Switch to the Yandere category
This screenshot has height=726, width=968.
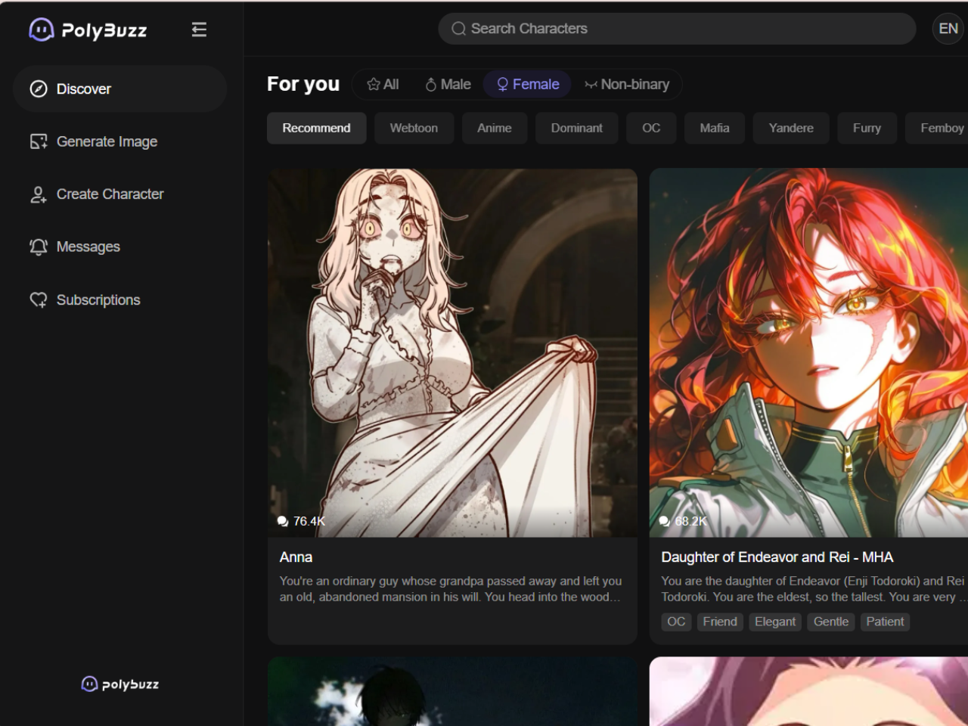(791, 129)
